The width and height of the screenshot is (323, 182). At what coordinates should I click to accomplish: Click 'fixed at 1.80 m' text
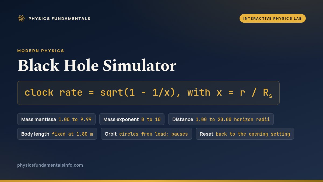(72, 134)
